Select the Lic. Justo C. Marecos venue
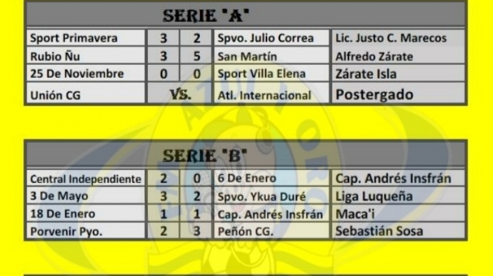Viewport: 493px width, 276px height. (x=391, y=38)
